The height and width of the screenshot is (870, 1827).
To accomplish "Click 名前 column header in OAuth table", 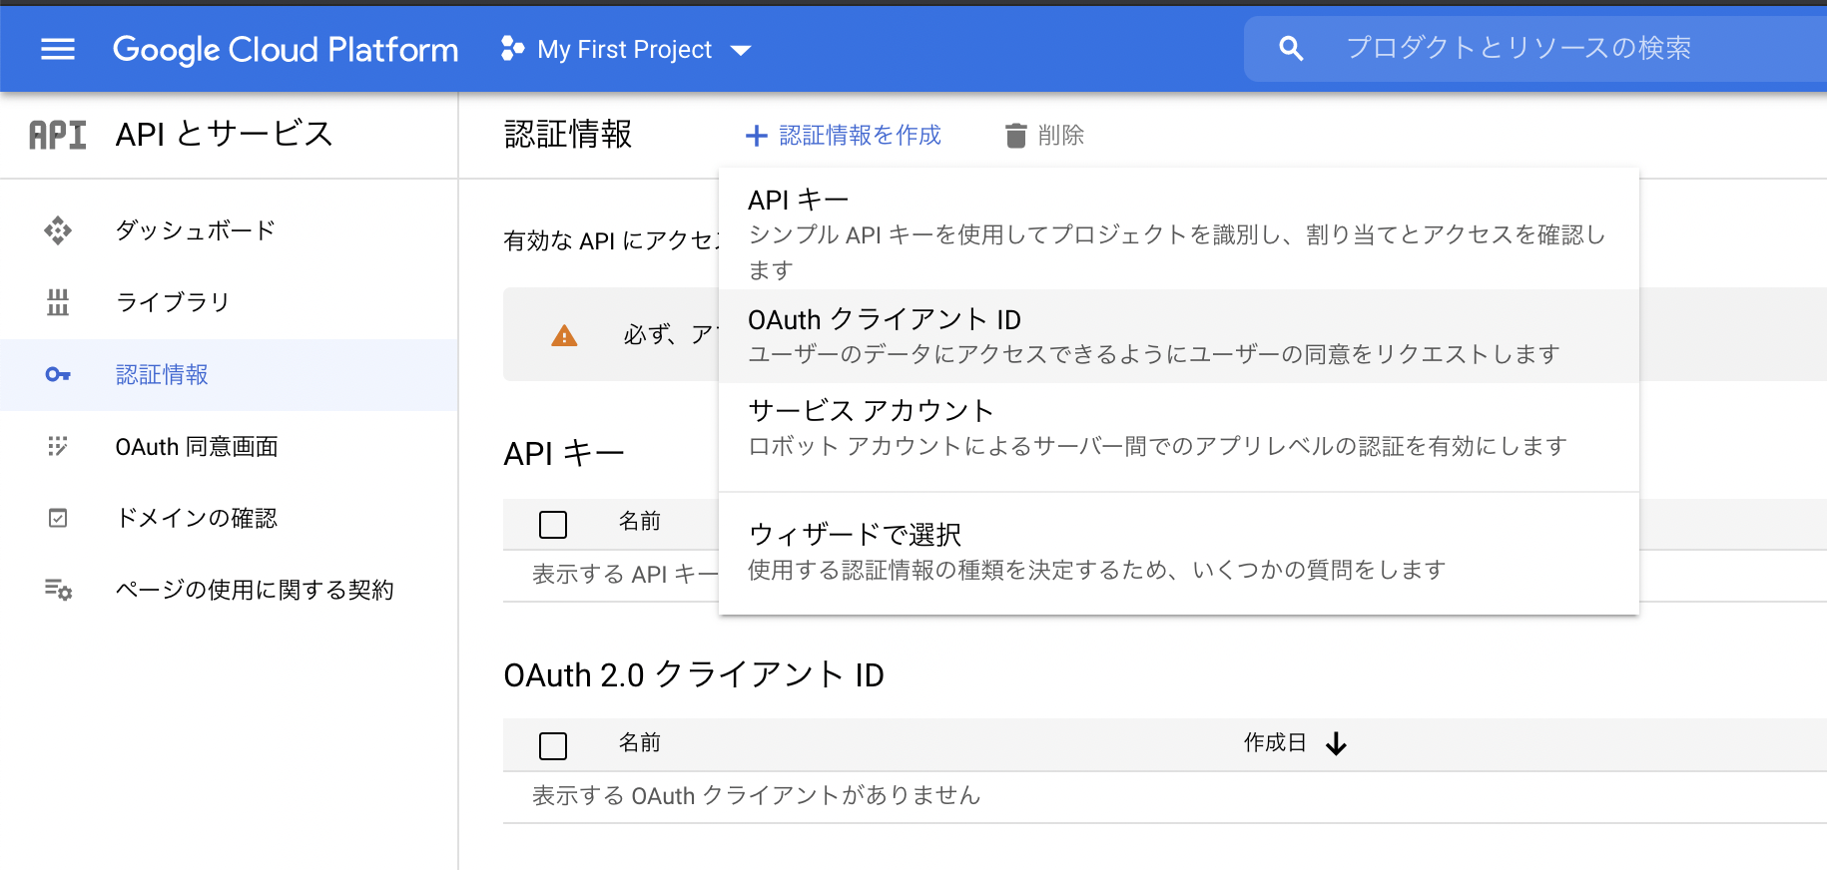I will coord(640,742).
